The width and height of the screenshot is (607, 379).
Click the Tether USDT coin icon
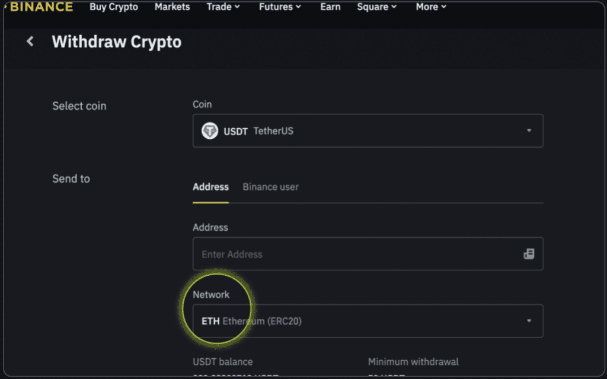coord(210,130)
